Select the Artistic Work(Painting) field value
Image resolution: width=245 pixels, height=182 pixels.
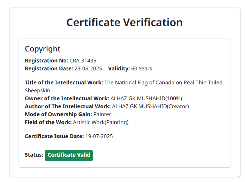click(x=101, y=122)
